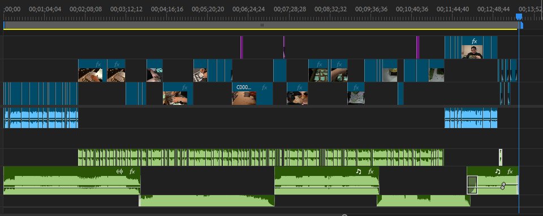
Task: Click the first wooden-board clip thumbnail
Action: tap(90, 75)
